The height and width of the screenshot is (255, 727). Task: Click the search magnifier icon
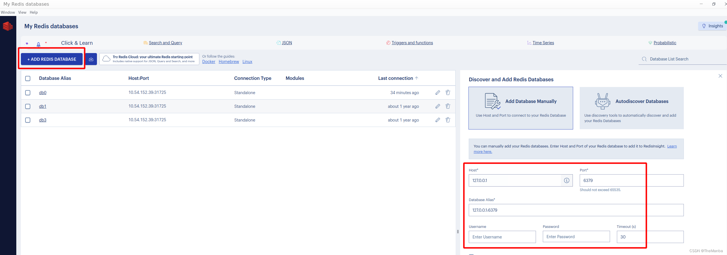click(x=644, y=59)
